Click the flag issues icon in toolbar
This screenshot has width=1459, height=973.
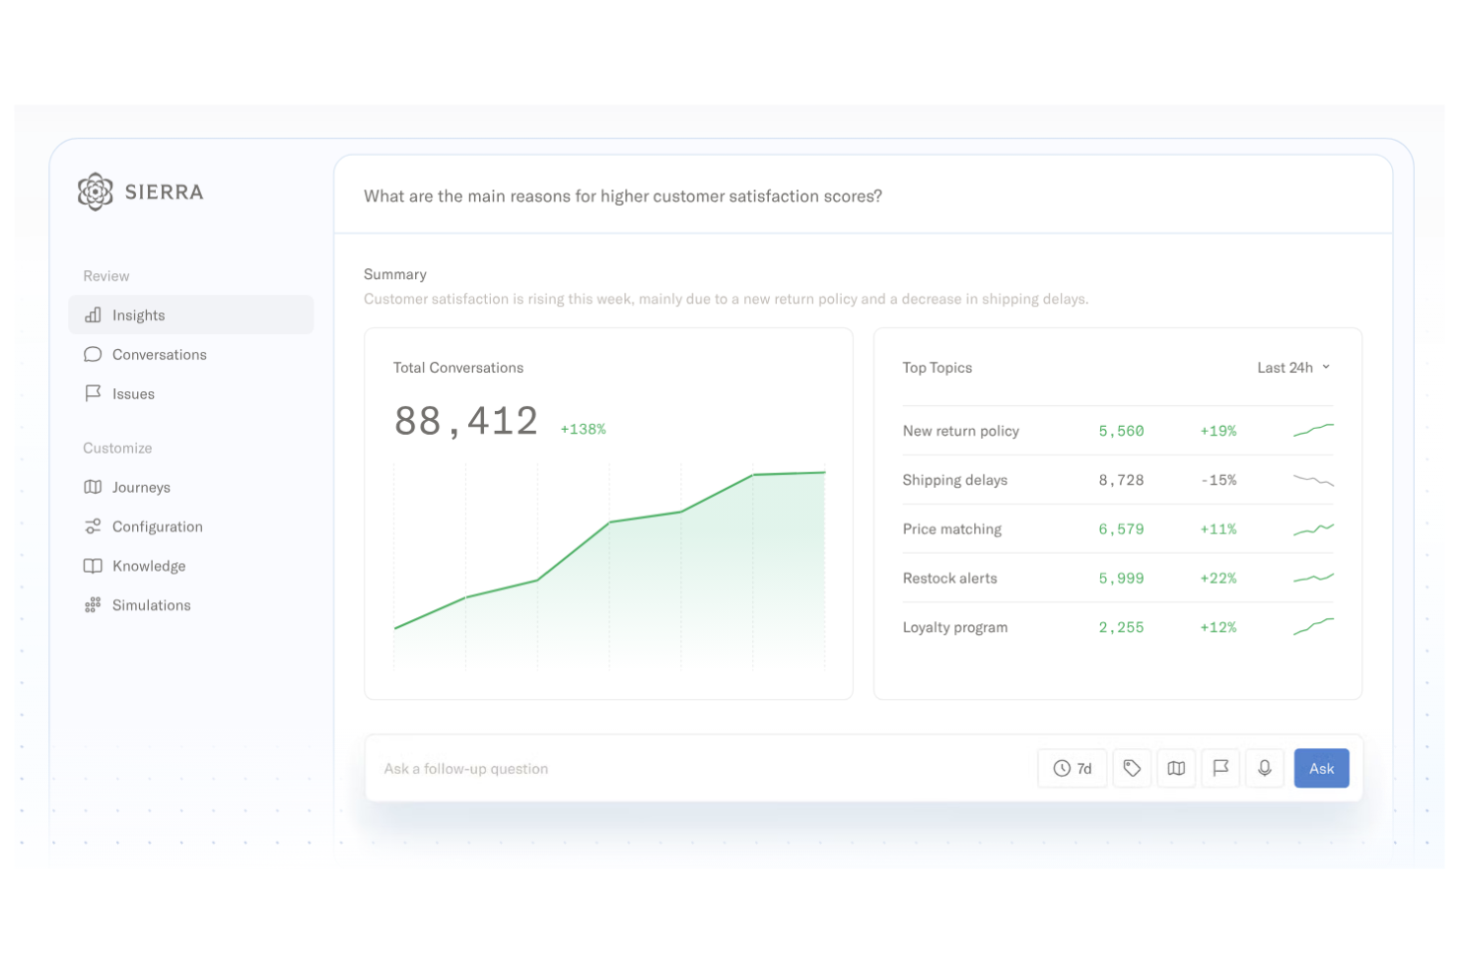click(x=1220, y=769)
